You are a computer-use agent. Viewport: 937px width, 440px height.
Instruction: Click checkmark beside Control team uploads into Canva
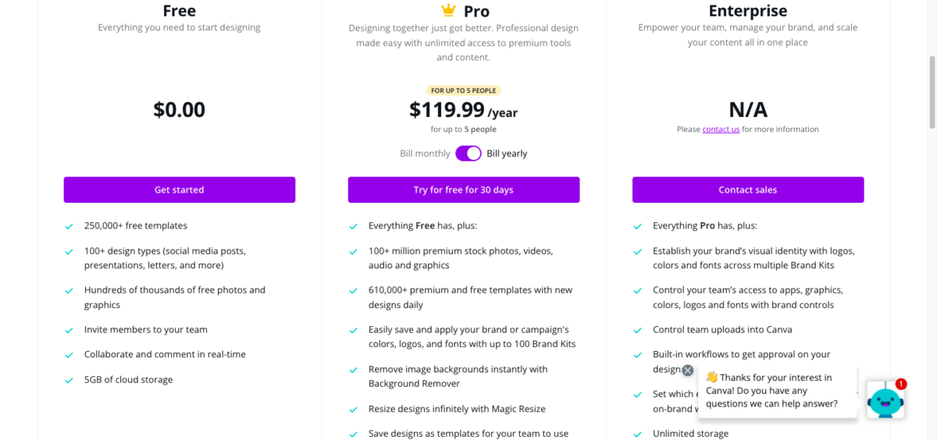638,330
